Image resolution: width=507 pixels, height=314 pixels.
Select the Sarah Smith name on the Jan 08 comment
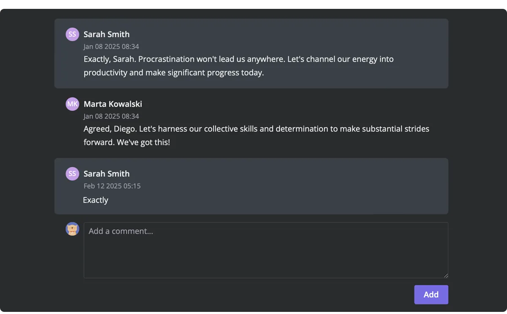point(106,34)
